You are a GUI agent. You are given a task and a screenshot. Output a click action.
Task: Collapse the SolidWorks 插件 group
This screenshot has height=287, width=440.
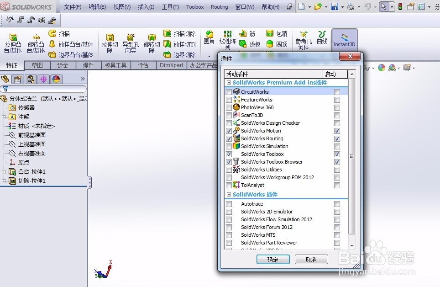pos(229,195)
